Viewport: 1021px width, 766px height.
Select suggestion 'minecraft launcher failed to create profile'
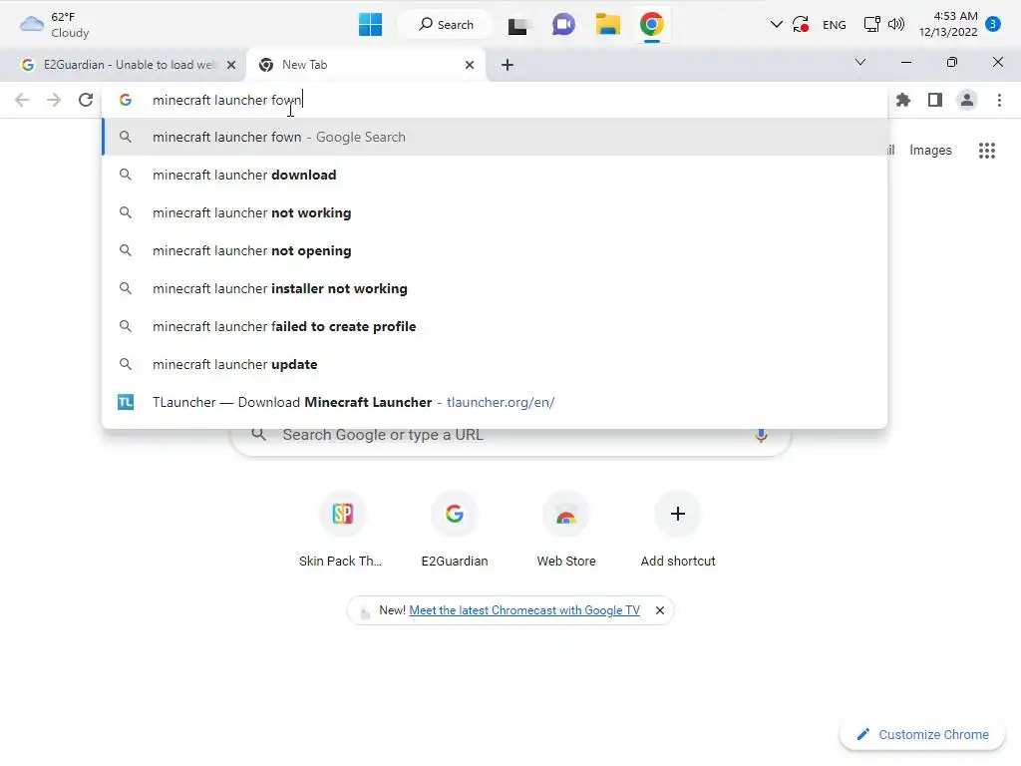pyautogui.click(x=495, y=326)
